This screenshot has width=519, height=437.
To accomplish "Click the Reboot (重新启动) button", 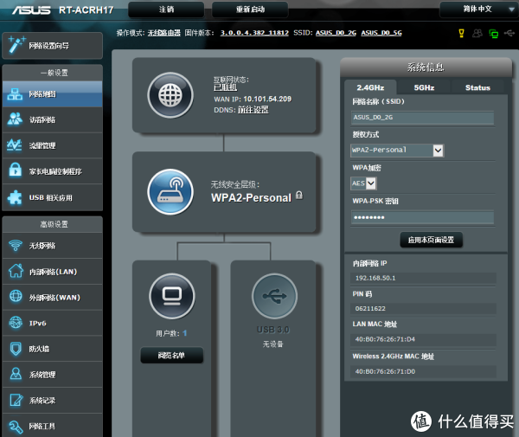I will (x=250, y=10).
